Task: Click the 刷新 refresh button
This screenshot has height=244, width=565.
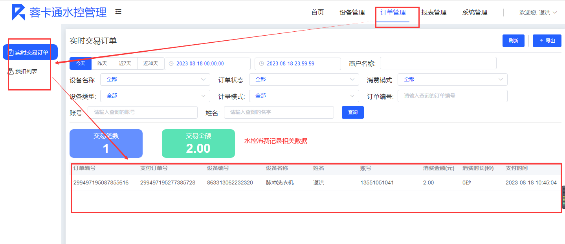Action: pos(513,41)
